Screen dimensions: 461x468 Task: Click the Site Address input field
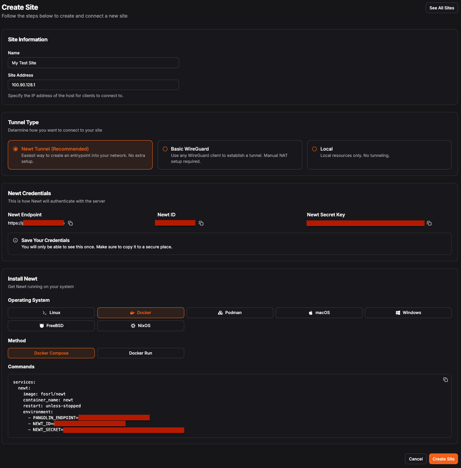[x=93, y=84]
